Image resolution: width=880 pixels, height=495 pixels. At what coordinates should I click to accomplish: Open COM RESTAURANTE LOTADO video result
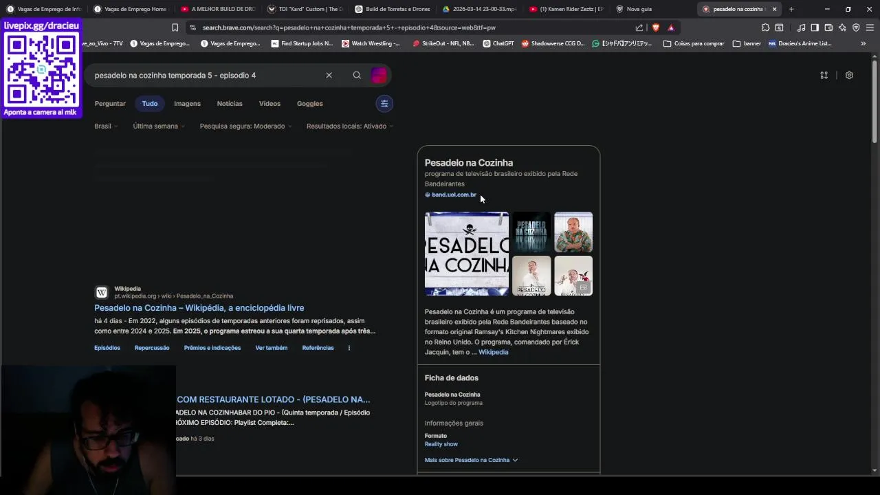coord(273,399)
